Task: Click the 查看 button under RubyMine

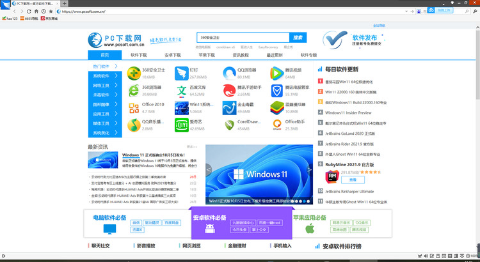Action: tap(353, 180)
